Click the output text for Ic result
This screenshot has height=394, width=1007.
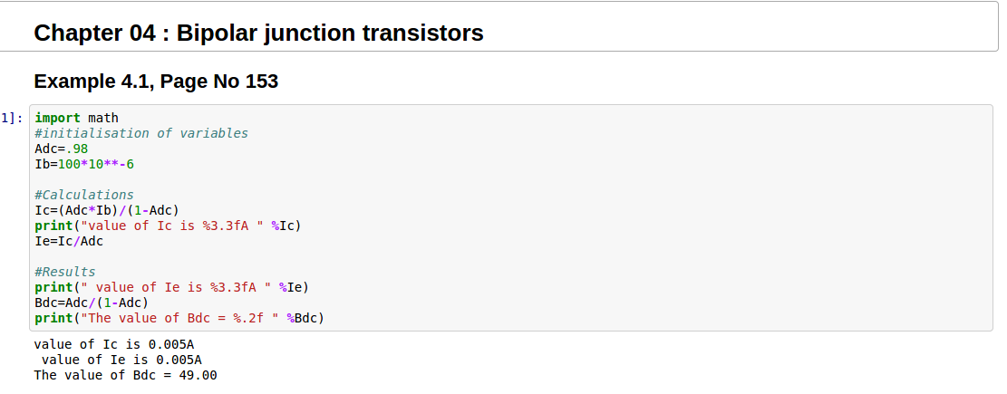(x=114, y=345)
